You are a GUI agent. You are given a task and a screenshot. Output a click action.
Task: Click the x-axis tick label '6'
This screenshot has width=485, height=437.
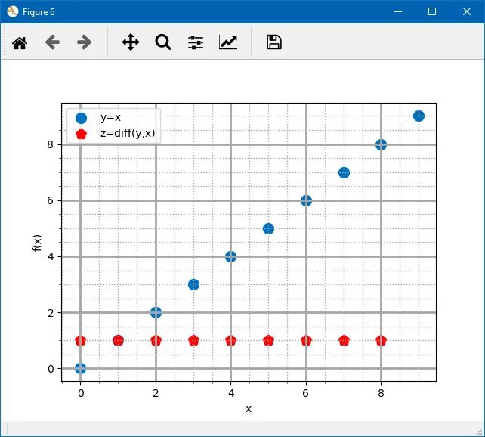[306, 393]
